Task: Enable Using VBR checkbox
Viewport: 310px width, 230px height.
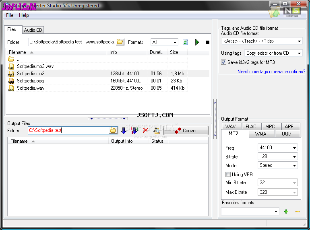Action: tap(228, 175)
